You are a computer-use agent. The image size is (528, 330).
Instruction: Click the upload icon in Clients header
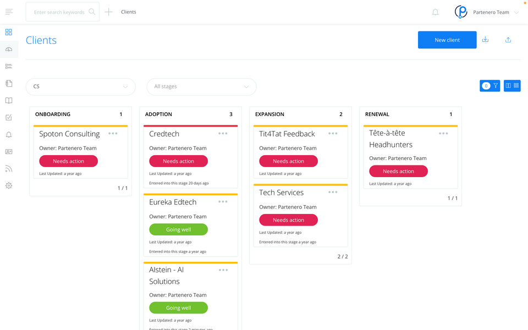508,40
